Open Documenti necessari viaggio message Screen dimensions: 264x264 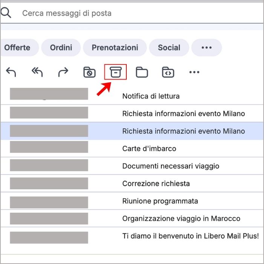(132, 166)
